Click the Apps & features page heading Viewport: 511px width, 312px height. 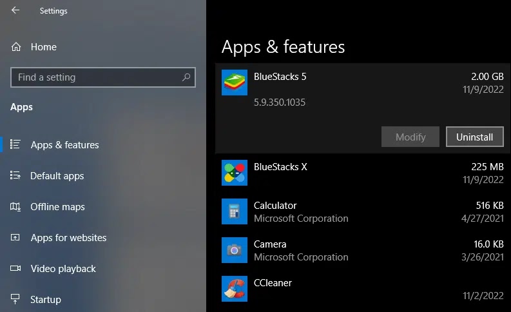pos(283,47)
